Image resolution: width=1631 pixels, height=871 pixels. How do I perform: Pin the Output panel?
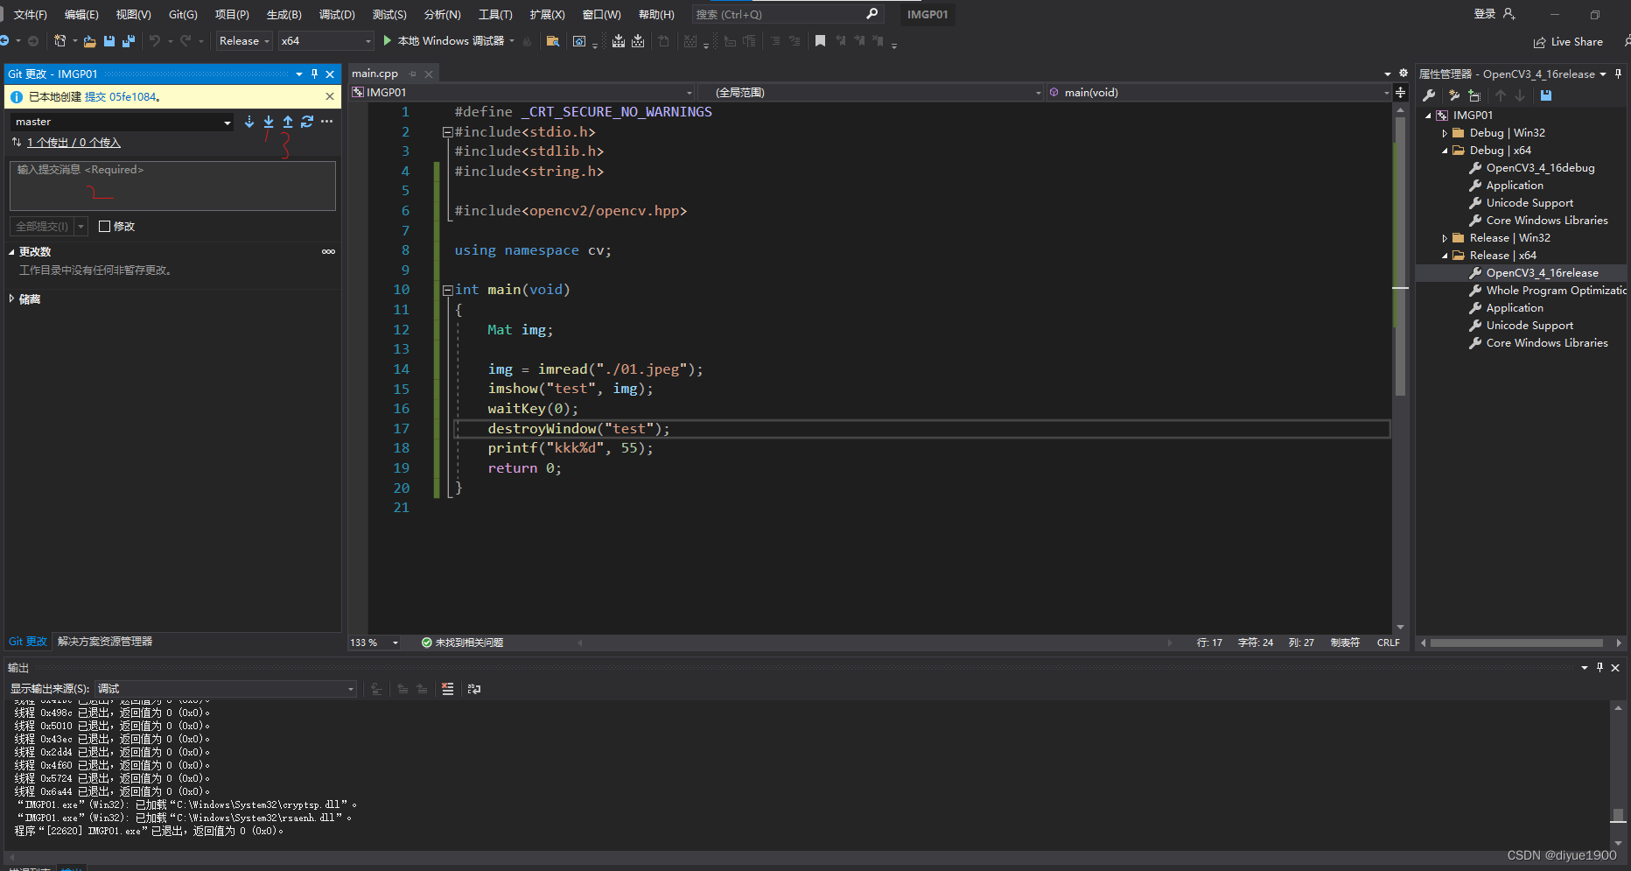pyautogui.click(x=1599, y=668)
